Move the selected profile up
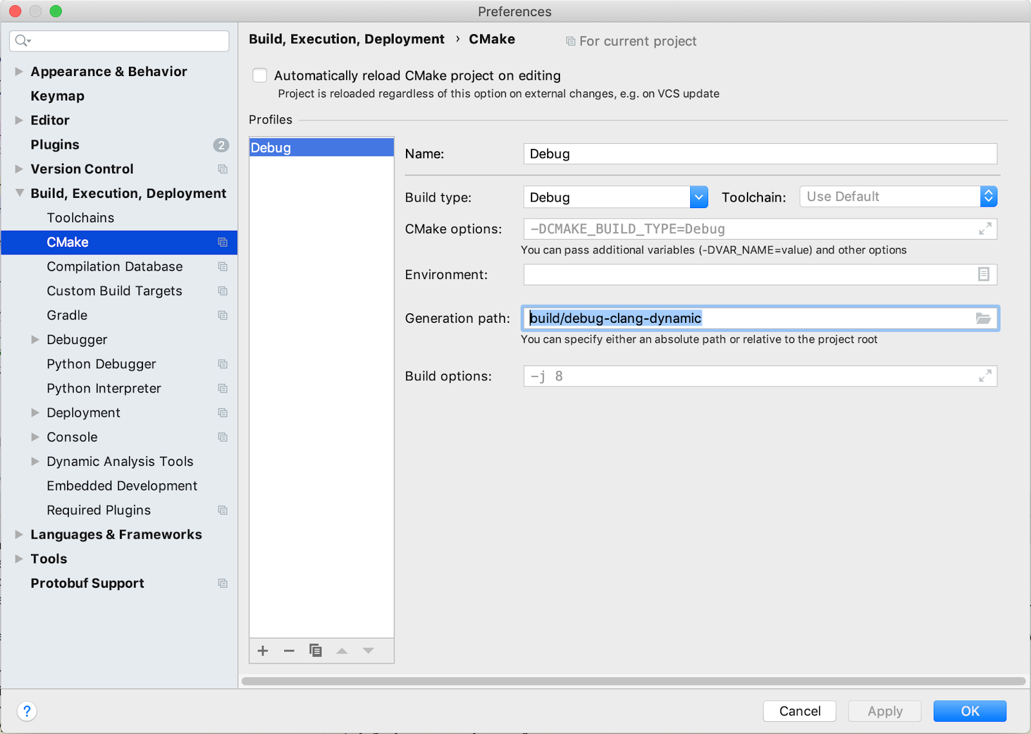Screen dimensions: 1031x734 coord(342,651)
